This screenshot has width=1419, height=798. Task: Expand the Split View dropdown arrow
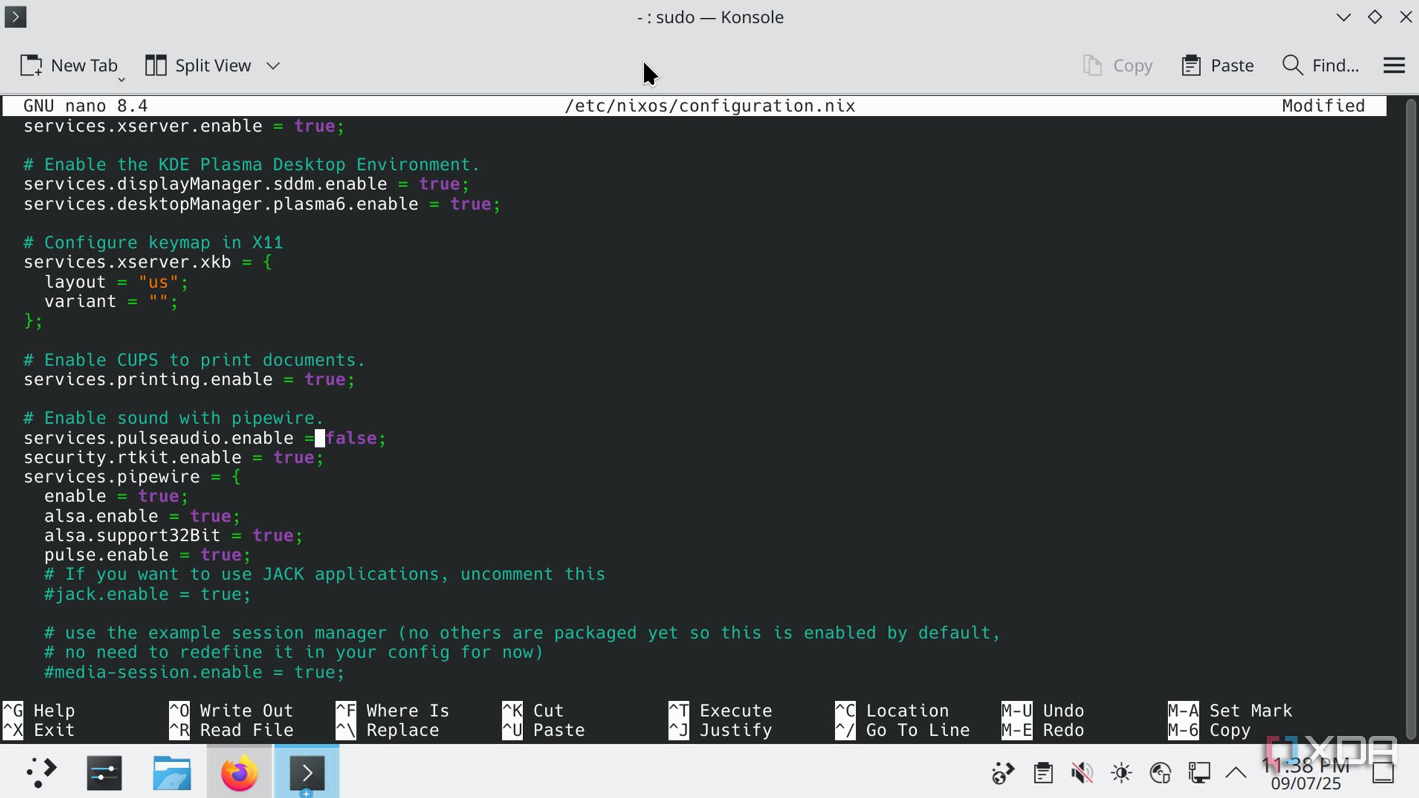pyautogui.click(x=272, y=65)
